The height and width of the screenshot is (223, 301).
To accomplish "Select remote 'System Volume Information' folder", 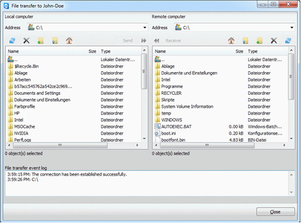I will click(x=187, y=107).
